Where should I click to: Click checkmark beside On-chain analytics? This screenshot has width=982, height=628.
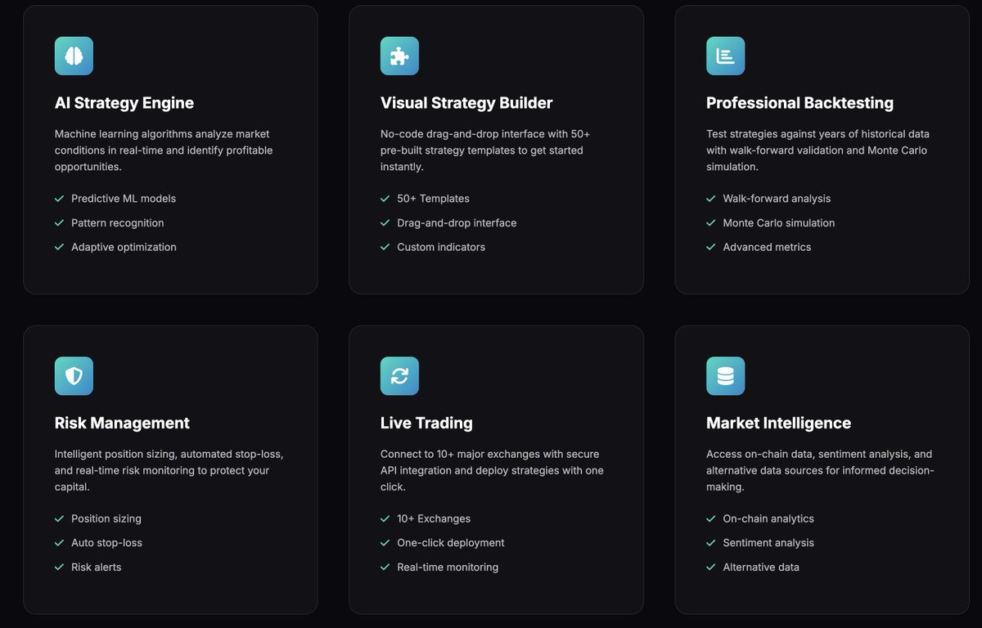pos(710,519)
